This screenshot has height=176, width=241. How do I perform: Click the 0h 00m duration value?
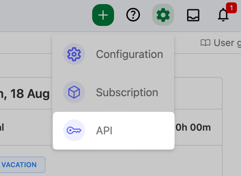[x=193, y=128]
